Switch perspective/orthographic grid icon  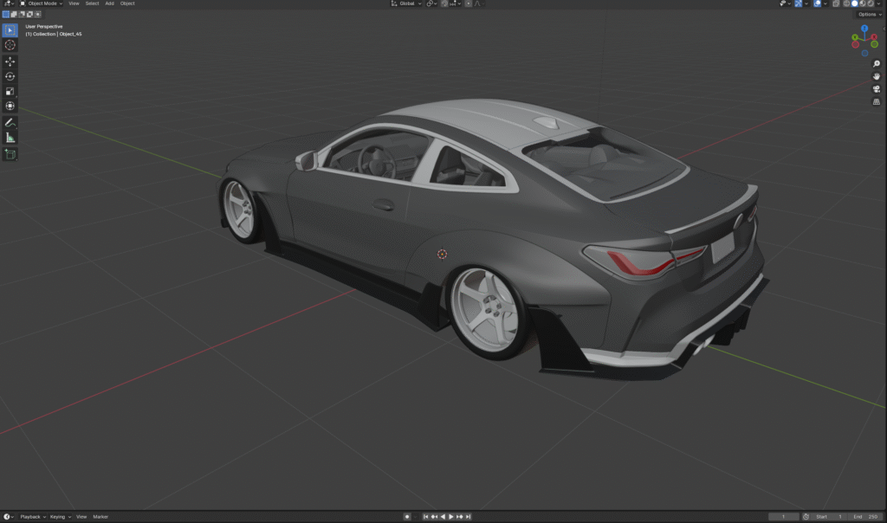tap(877, 102)
